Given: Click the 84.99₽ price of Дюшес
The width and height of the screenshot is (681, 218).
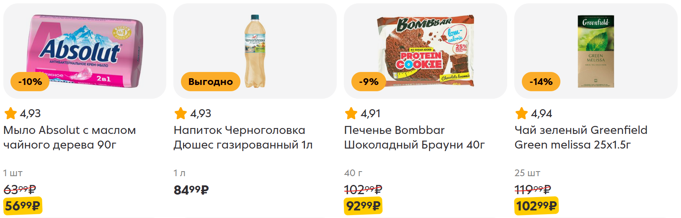Looking at the screenshot, I should coord(191,190).
